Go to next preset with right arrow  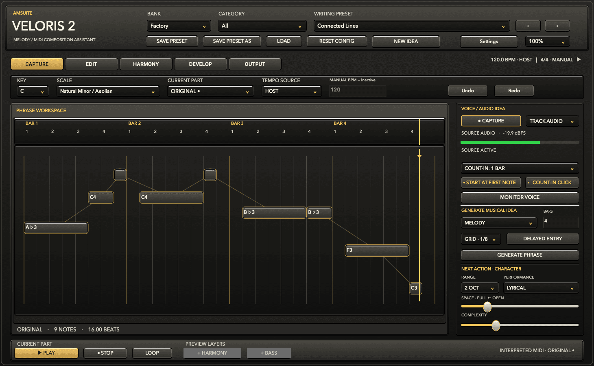pos(557,26)
